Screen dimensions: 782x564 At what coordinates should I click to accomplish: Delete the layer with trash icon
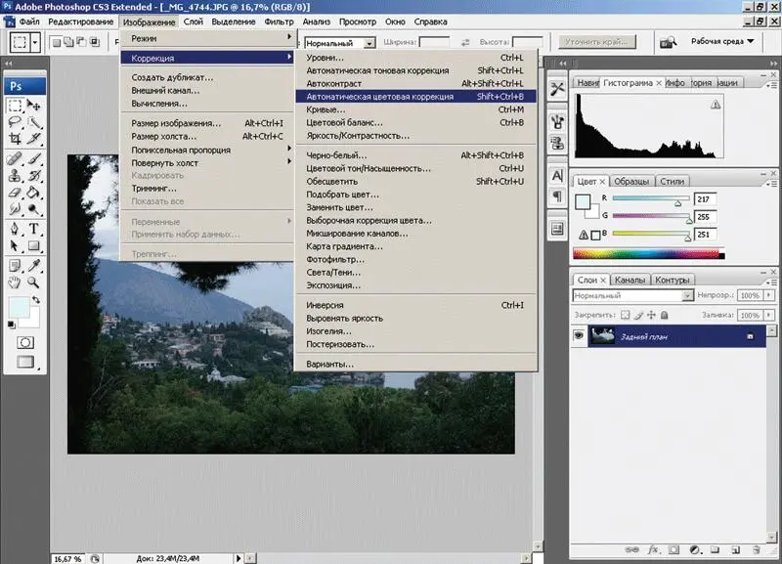[x=757, y=550]
